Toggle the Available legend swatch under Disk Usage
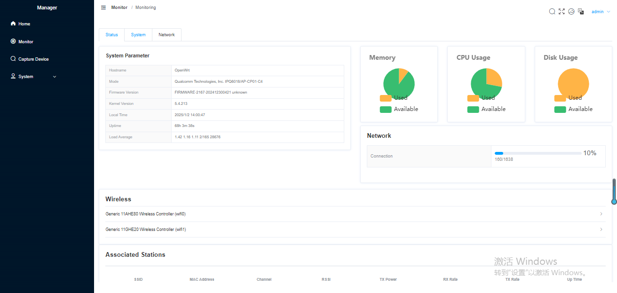The width and height of the screenshot is (617, 293). point(560,110)
